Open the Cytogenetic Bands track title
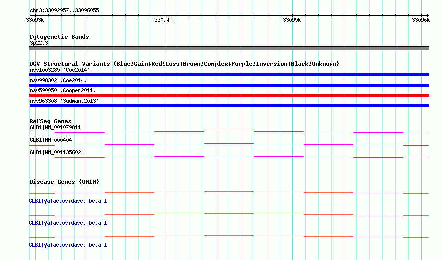The image size is (443, 260). tap(59, 37)
